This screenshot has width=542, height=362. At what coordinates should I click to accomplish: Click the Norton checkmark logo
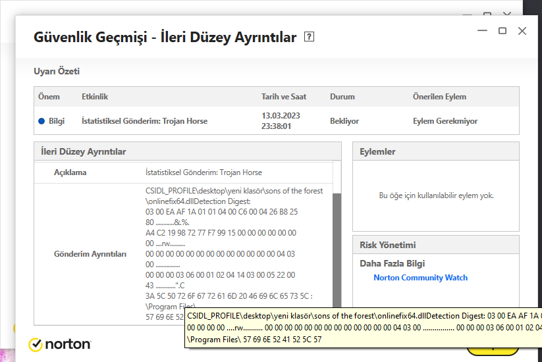click(36, 344)
